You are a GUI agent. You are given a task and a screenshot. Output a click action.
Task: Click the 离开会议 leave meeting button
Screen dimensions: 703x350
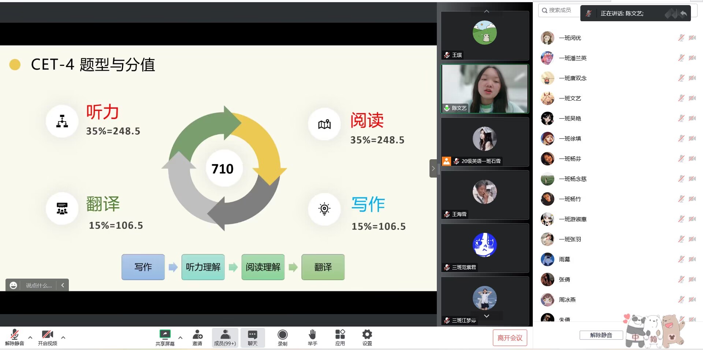510,338
